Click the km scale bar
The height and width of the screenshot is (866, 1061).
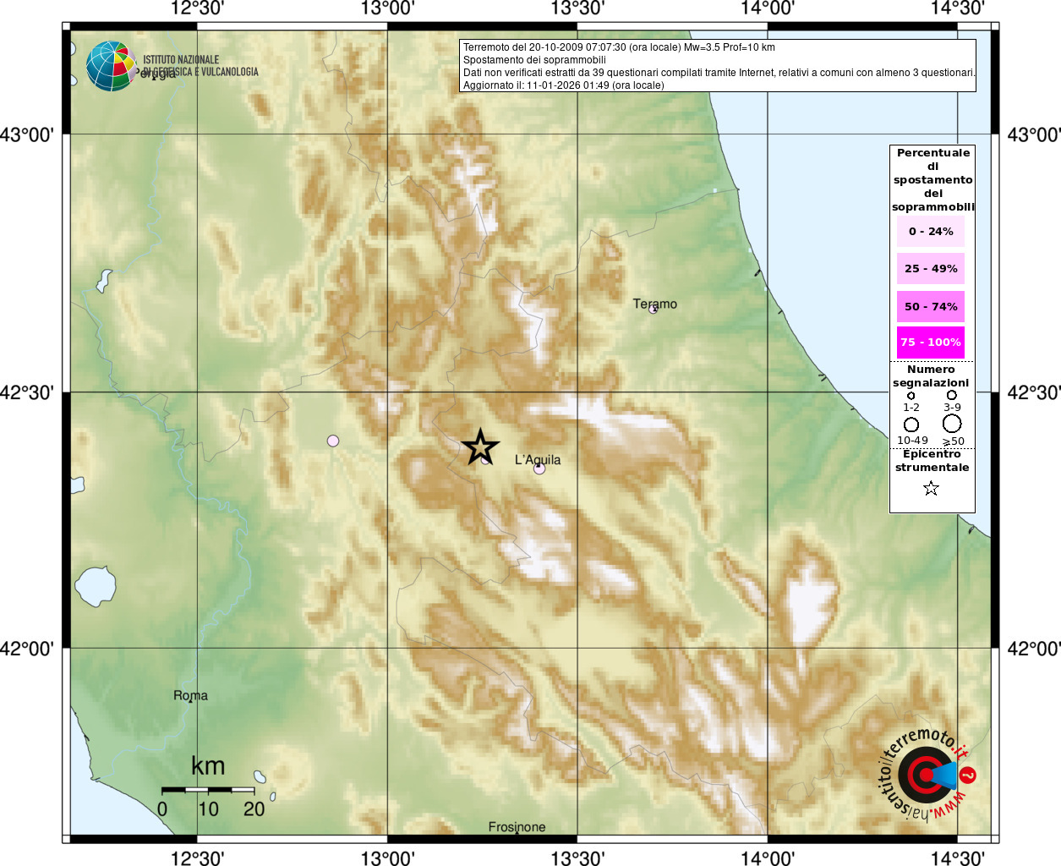coord(208,789)
